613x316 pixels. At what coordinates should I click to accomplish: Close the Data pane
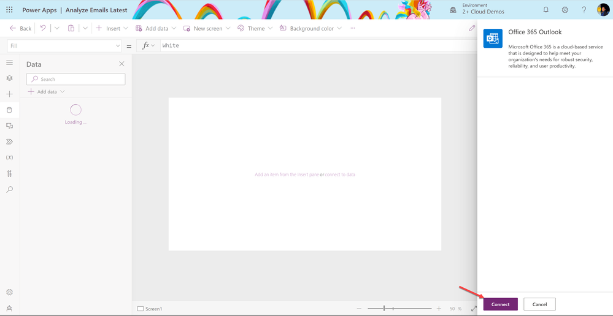[x=121, y=64]
